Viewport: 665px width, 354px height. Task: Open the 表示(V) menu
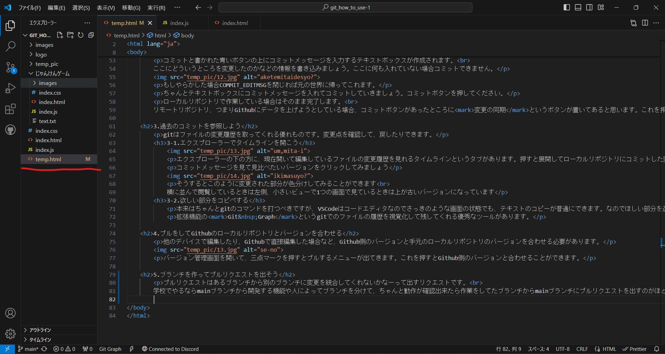tap(105, 8)
